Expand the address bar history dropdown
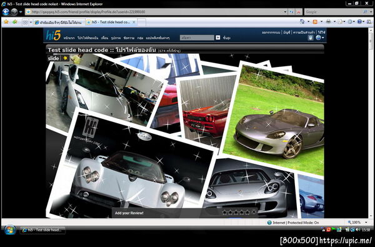This screenshot has height=247, width=375. coord(285,12)
